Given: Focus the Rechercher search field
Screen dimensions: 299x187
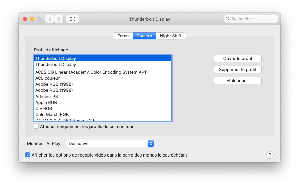Looking at the screenshot, I should pyautogui.click(x=251, y=19).
